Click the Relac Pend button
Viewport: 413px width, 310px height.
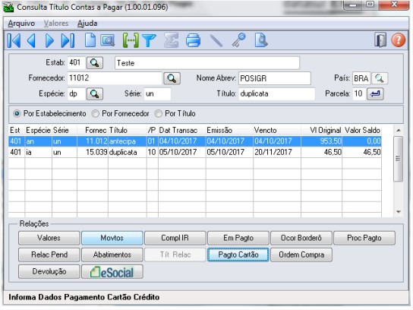tap(49, 255)
